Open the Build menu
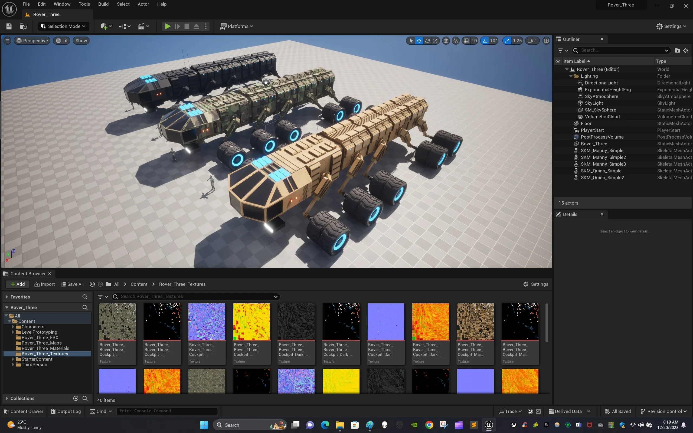693x433 pixels. [103, 4]
